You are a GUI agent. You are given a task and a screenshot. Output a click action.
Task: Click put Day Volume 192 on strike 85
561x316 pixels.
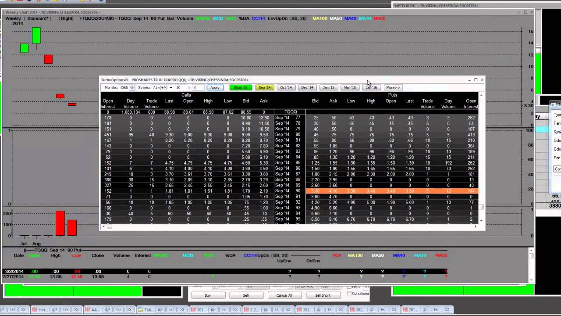(x=448, y=163)
